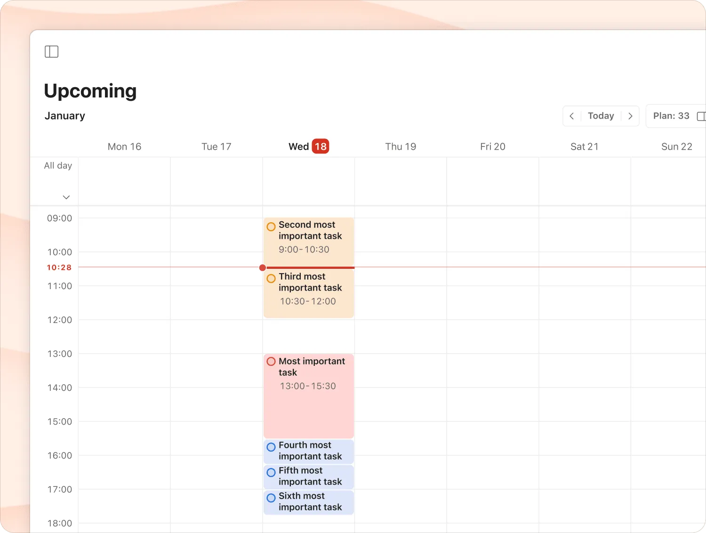Open the planning panel icon beside Plan: 33
The width and height of the screenshot is (706, 533).
tap(701, 116)
